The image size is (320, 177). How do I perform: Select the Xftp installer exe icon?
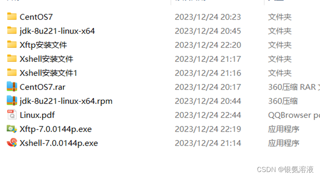(x=12, y=129)
